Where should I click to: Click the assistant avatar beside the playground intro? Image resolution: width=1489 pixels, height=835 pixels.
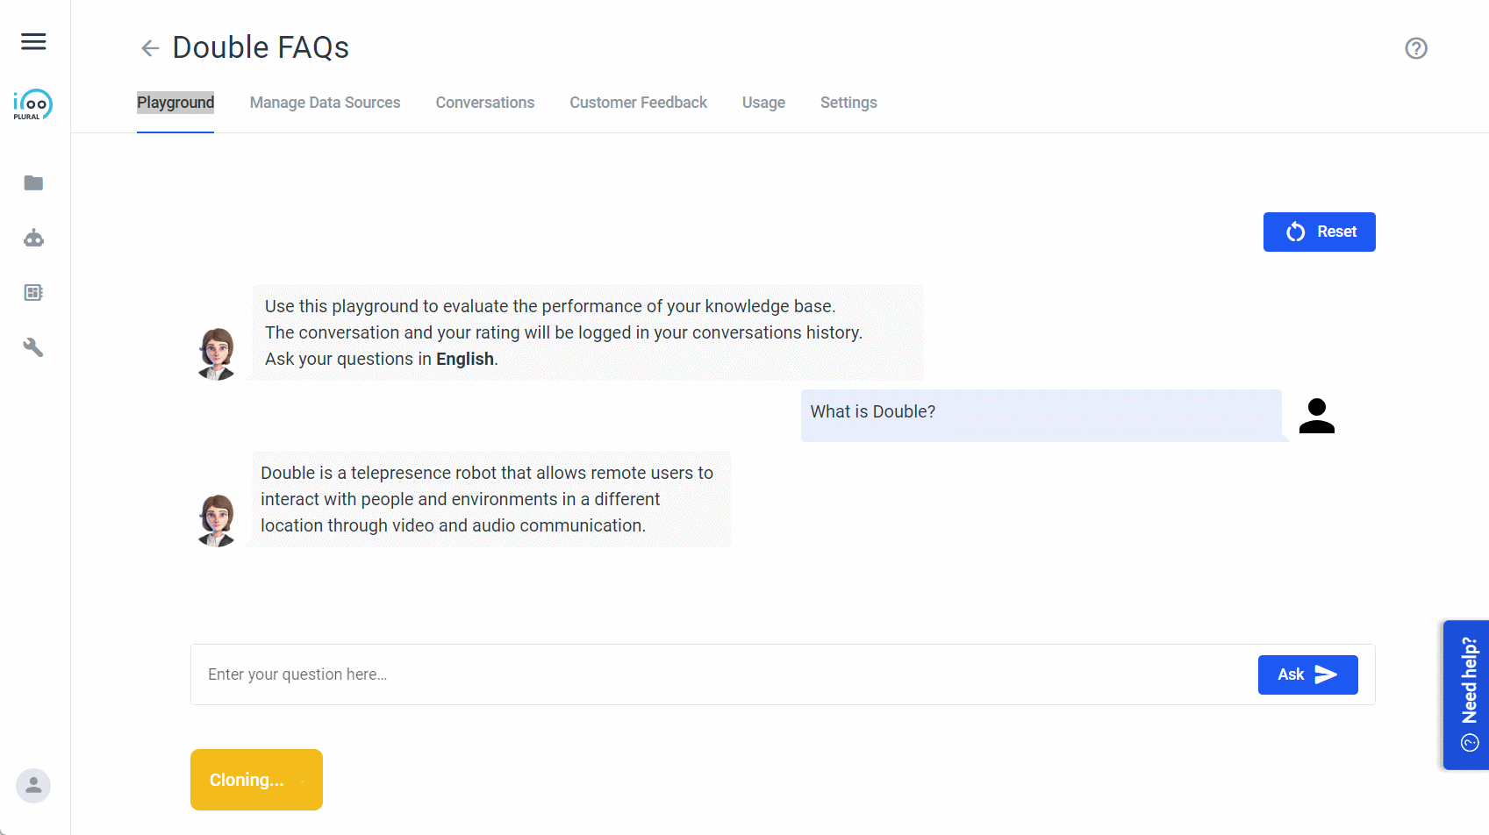(217, 353)
